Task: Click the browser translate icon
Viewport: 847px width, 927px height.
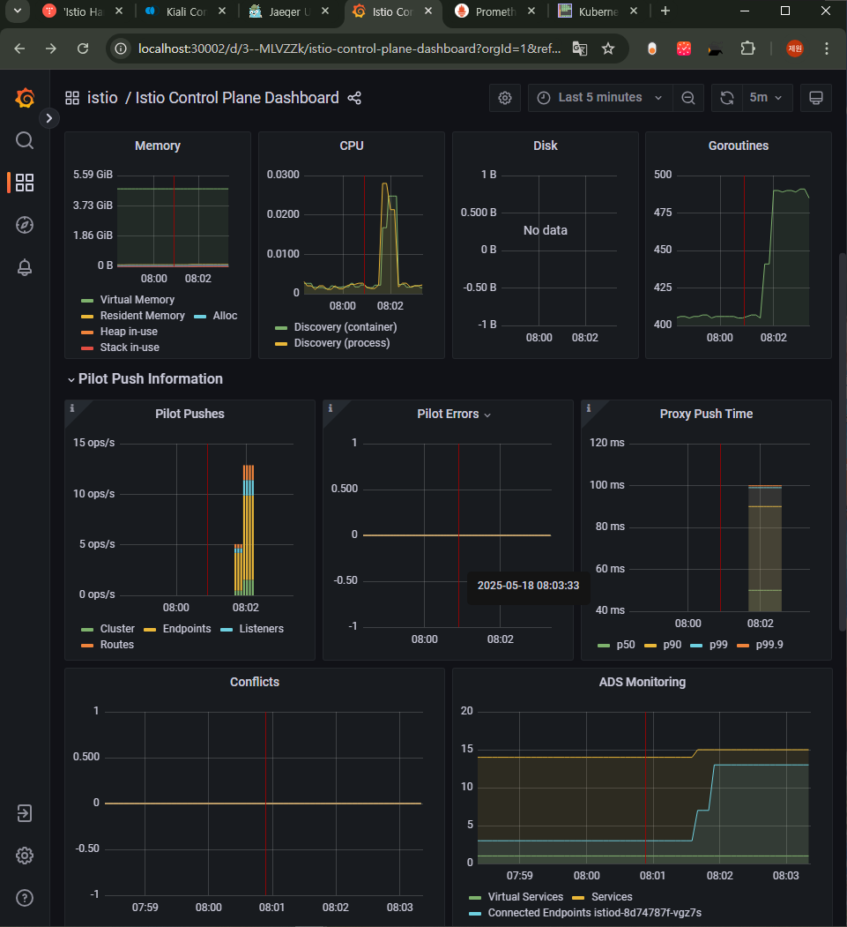Action: tap(580, 49)
